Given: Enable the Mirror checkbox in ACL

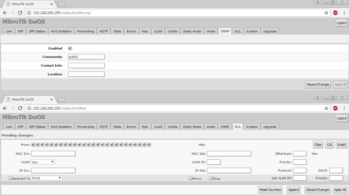Looking at the screenshot, I should pos(190,178).
